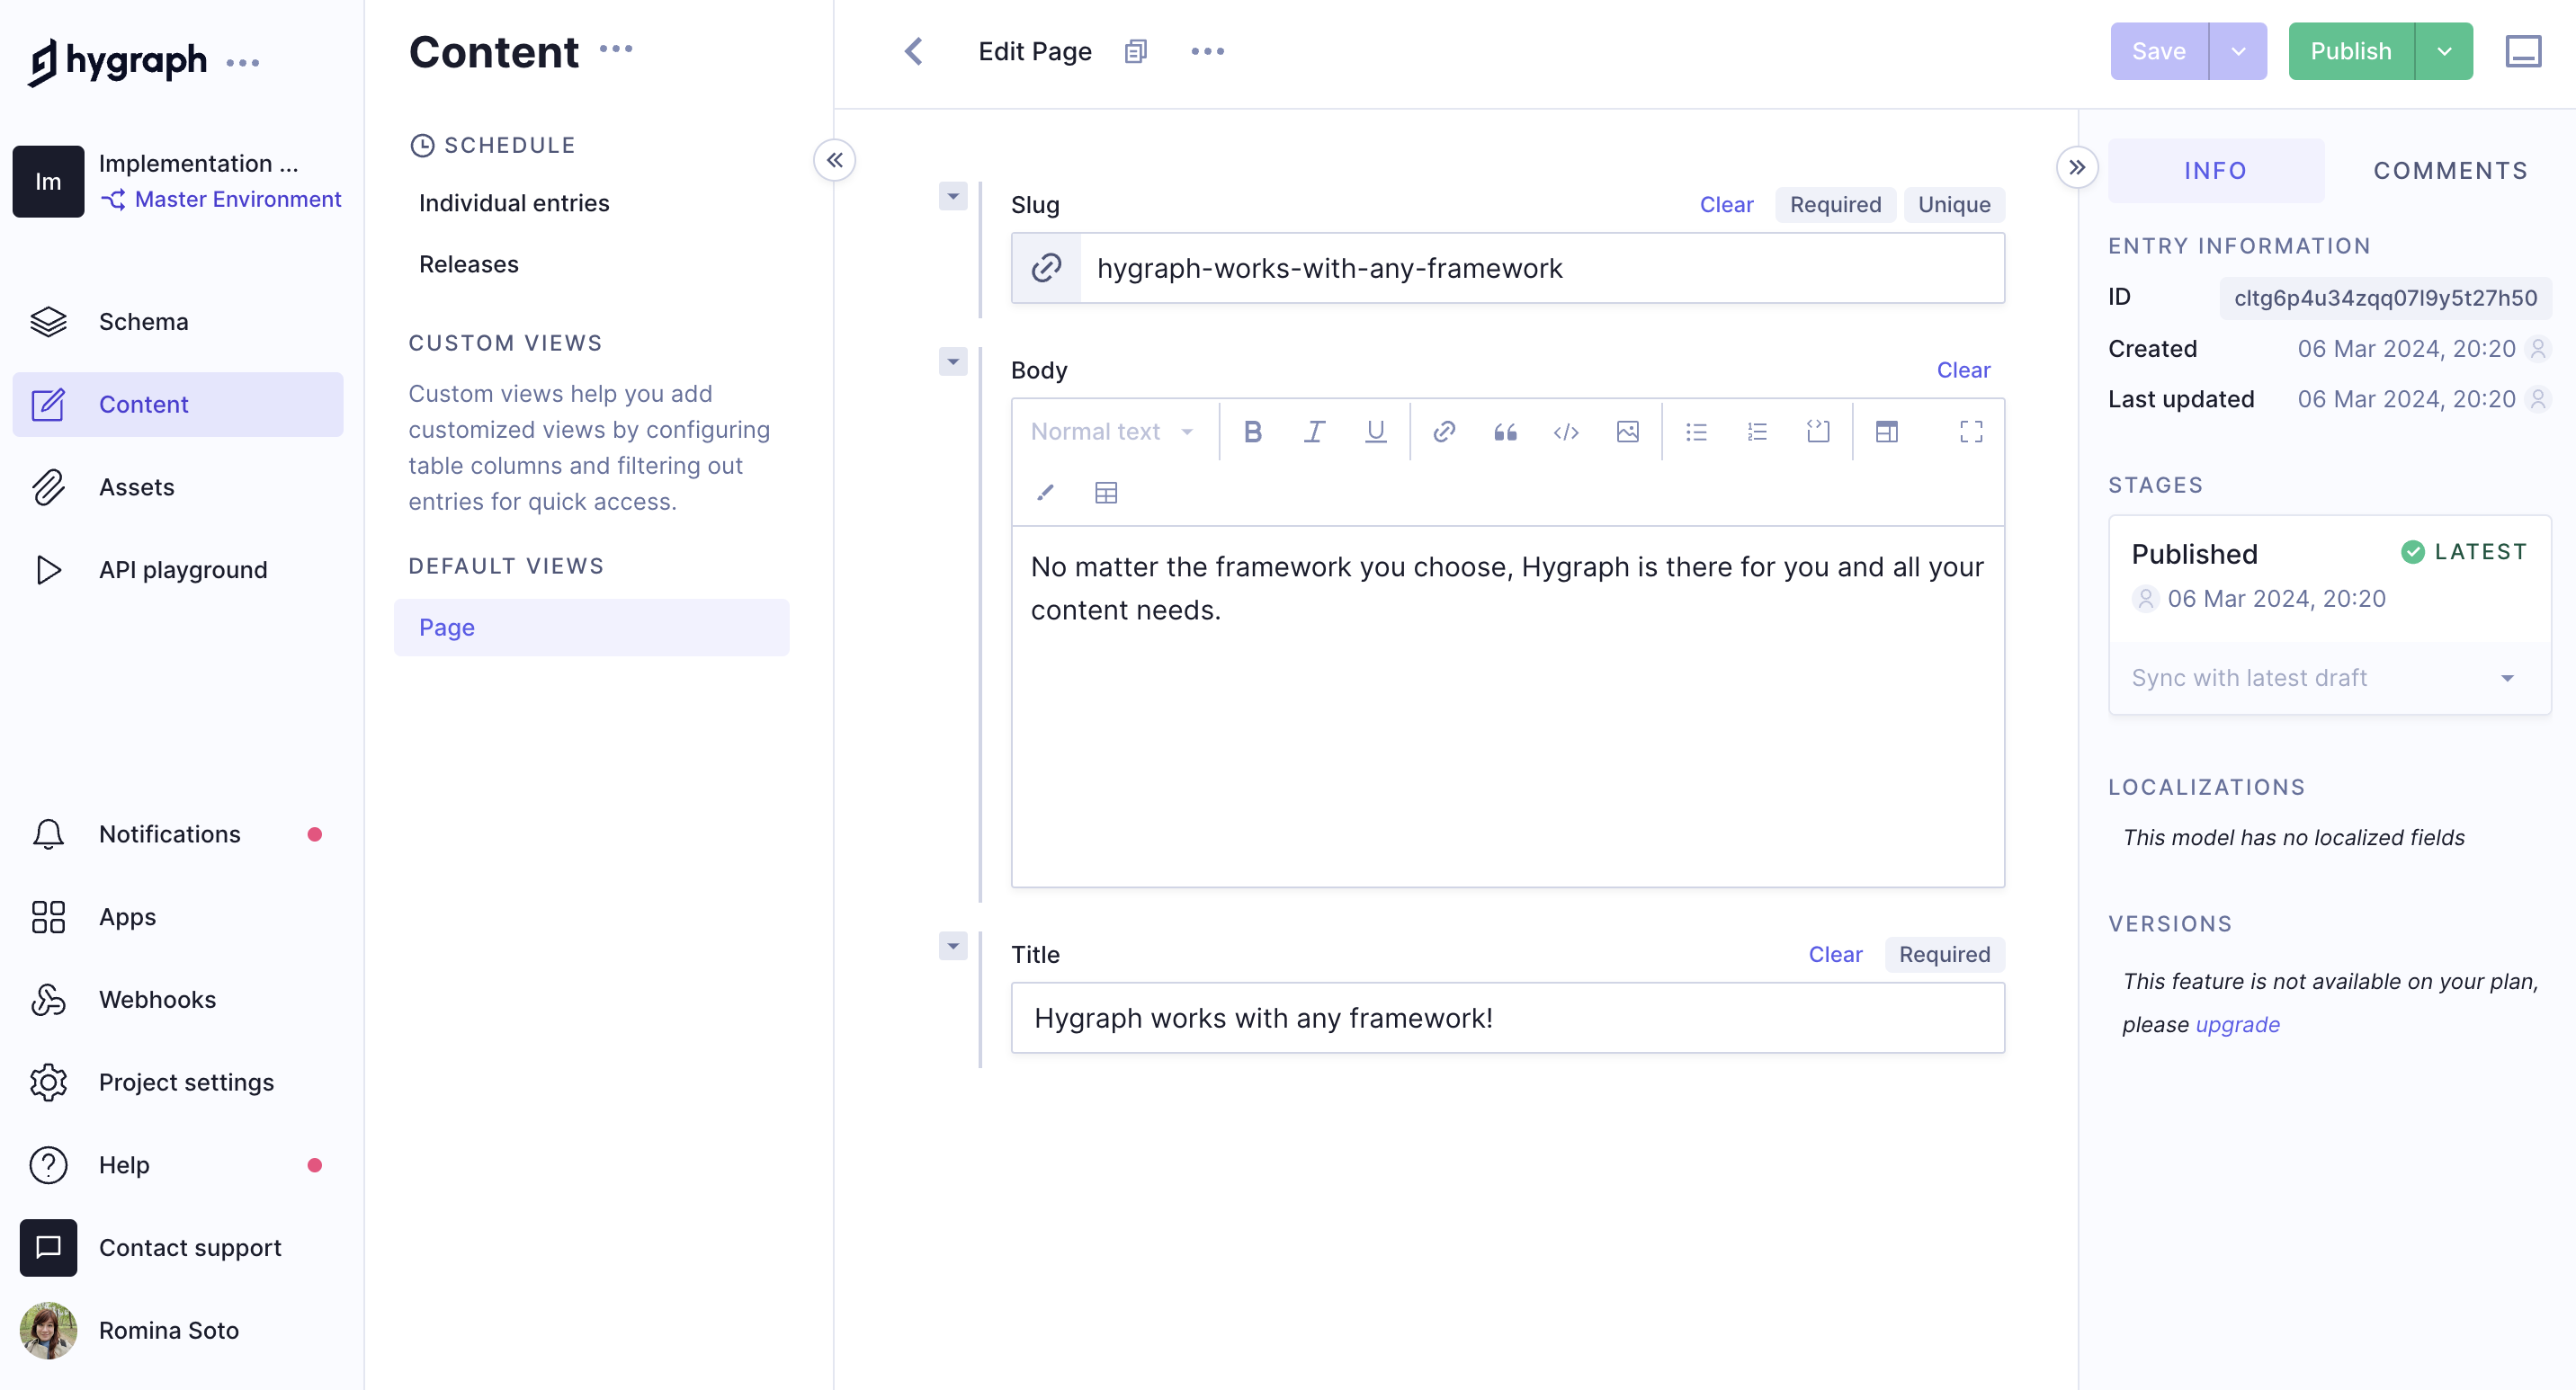Click the Save button dropdown arrow
2576x1390 pixels.
tap(2239, 49)
